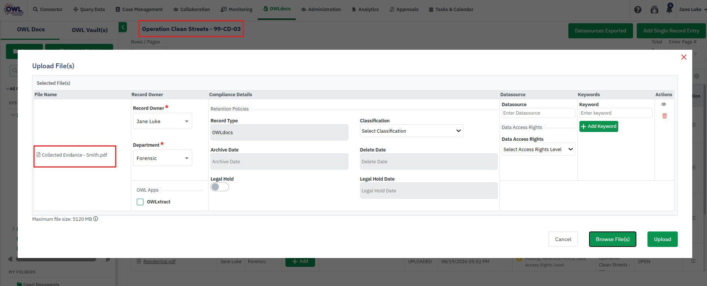707x286 pixels.
Task: Open the Monitoring menu
Action: [x=237, y=10]
